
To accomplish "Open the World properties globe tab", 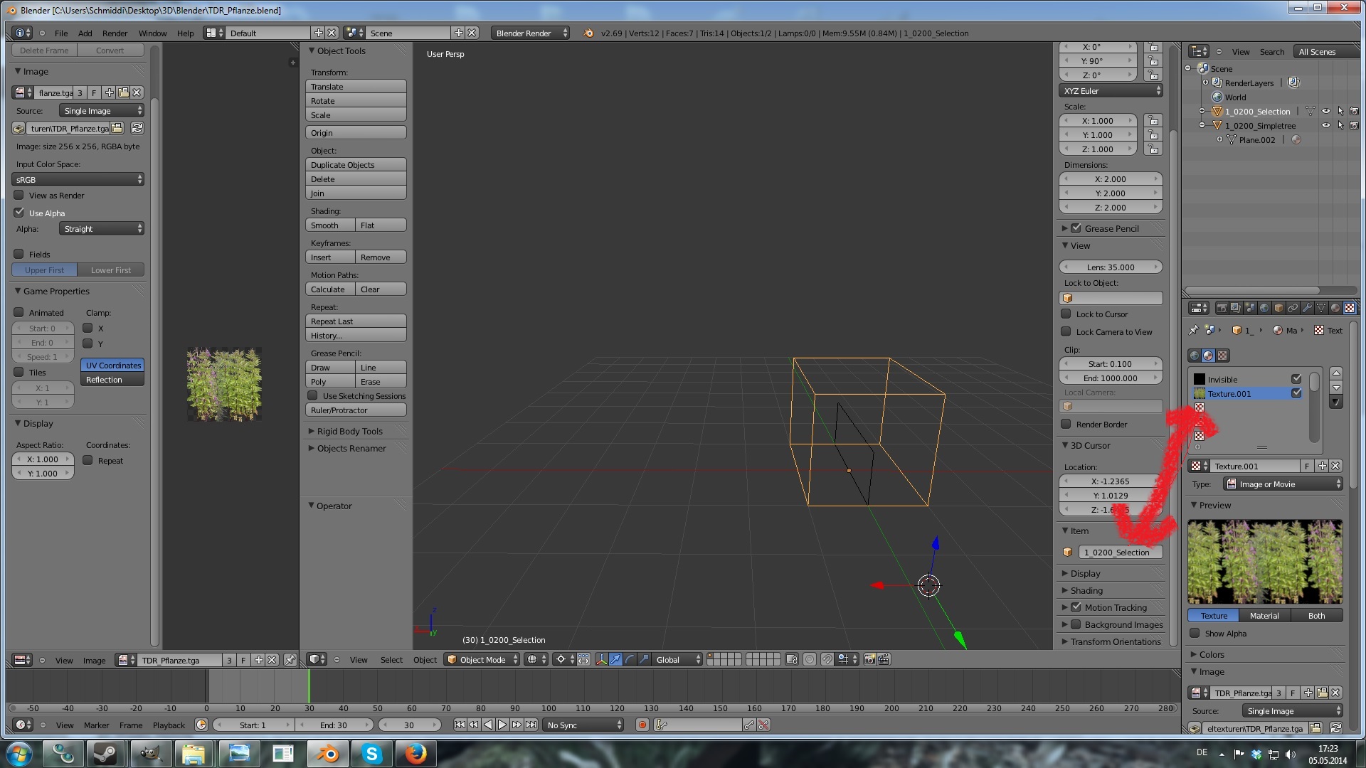I will coord(1264,308).
